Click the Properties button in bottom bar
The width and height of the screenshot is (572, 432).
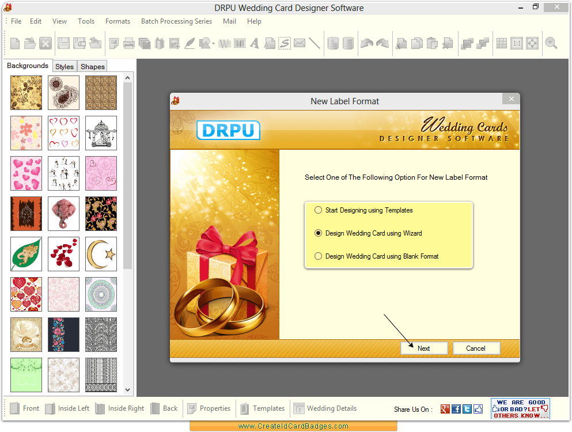pyautogui.click(x=209, y=408)
